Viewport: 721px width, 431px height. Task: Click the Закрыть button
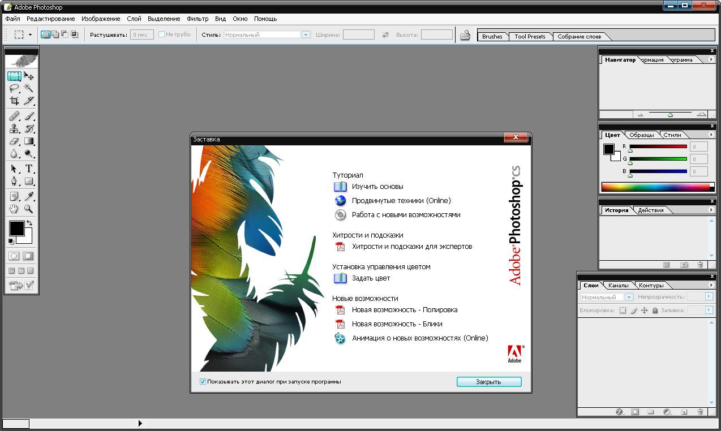488,382
